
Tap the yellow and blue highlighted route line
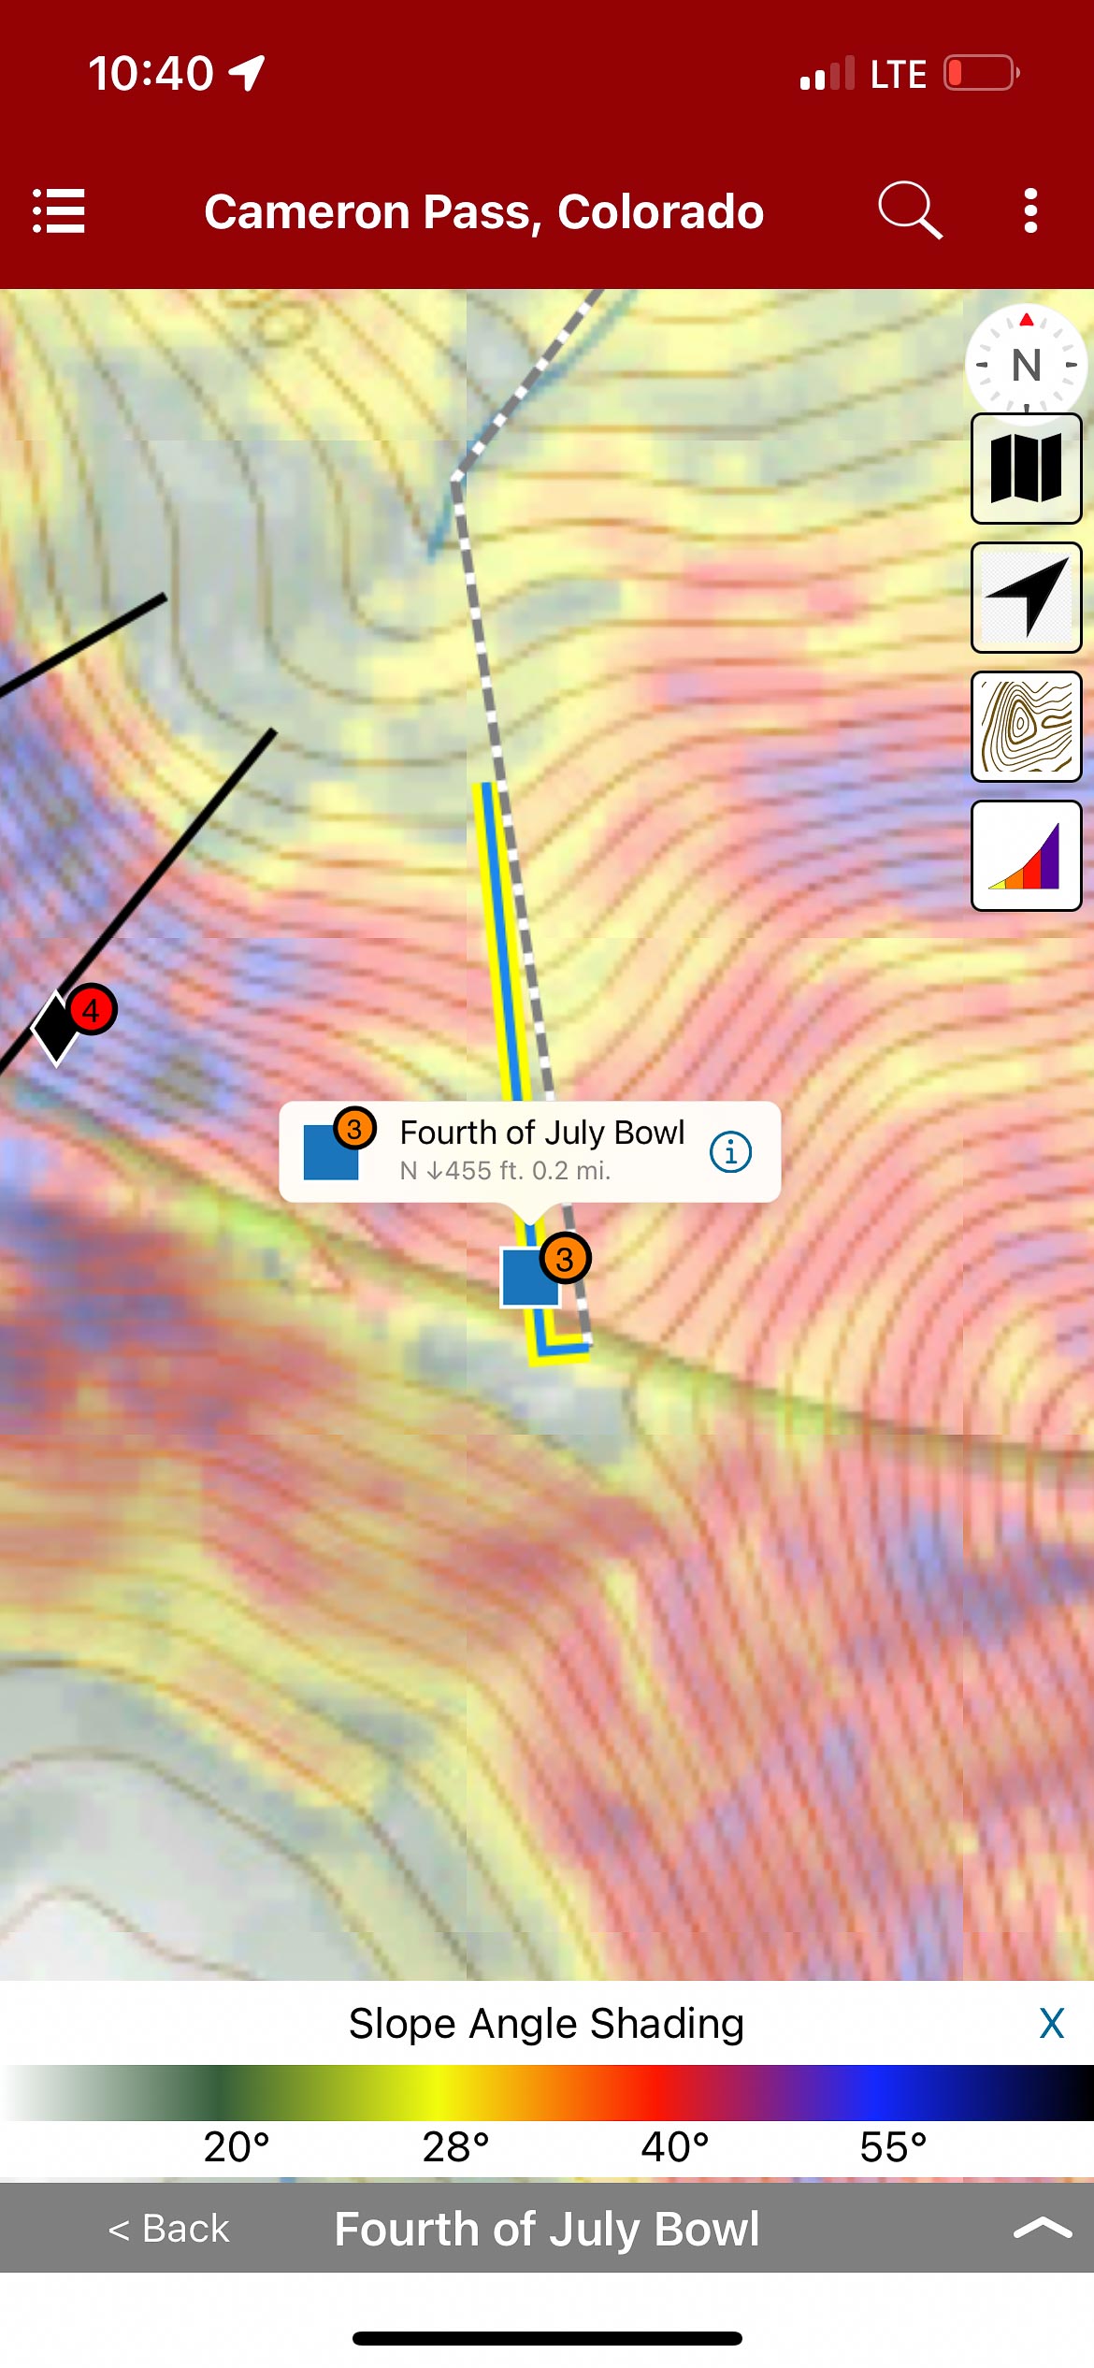[x=499, y=935]
